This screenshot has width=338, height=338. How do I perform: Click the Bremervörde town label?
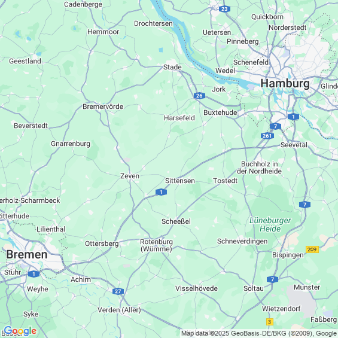(103, 106)
